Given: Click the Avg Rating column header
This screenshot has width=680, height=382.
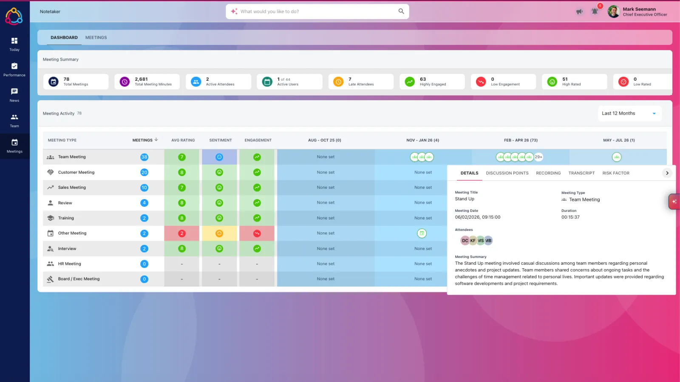Looking at the screenshot, I should pos(183,140).
